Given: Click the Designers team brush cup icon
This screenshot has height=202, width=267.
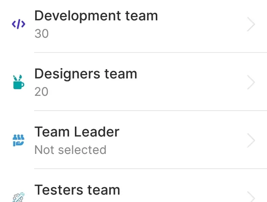Looking at the screenshot, I should point(18,83).
